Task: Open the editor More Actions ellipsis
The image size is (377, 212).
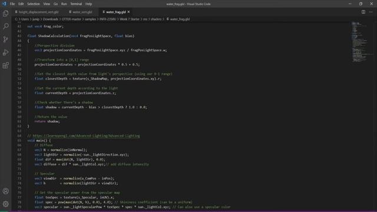Action: [x=371, y=12]
